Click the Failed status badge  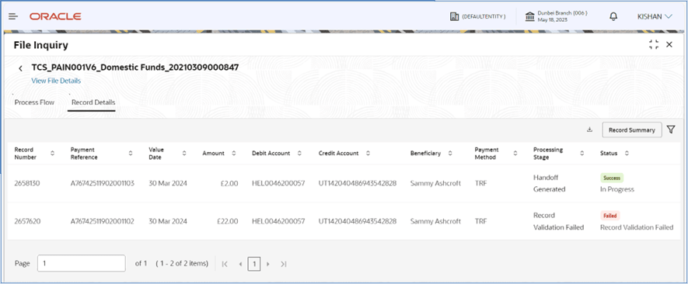610,216
